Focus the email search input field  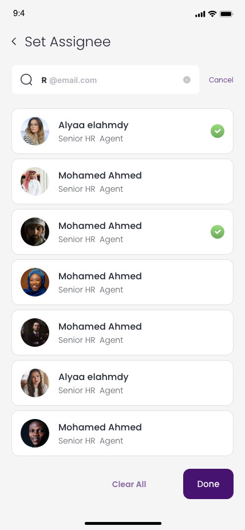[105, 80]
